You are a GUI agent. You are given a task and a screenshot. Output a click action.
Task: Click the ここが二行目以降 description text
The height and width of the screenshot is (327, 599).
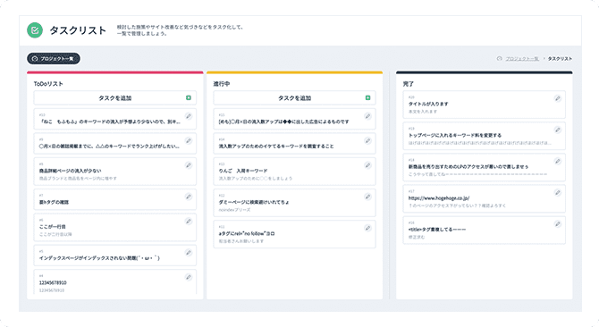[55, 234]
